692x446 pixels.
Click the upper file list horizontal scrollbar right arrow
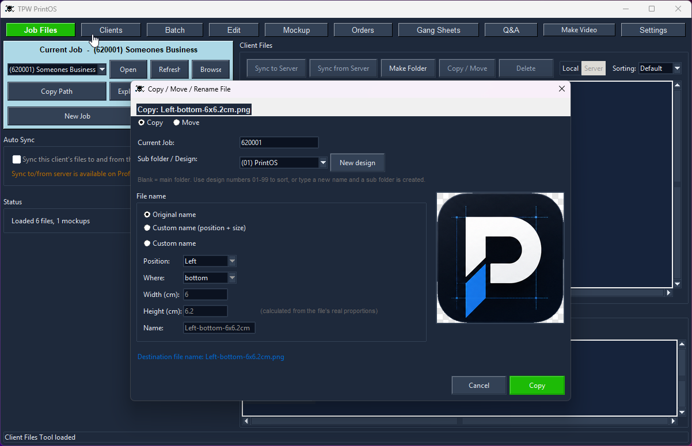pyautogui.click(x=668, y=292)
